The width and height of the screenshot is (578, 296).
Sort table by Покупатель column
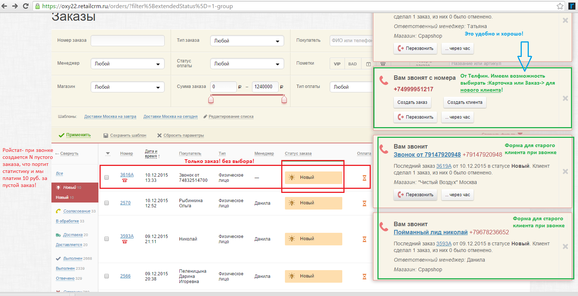(x=190, y=153)
